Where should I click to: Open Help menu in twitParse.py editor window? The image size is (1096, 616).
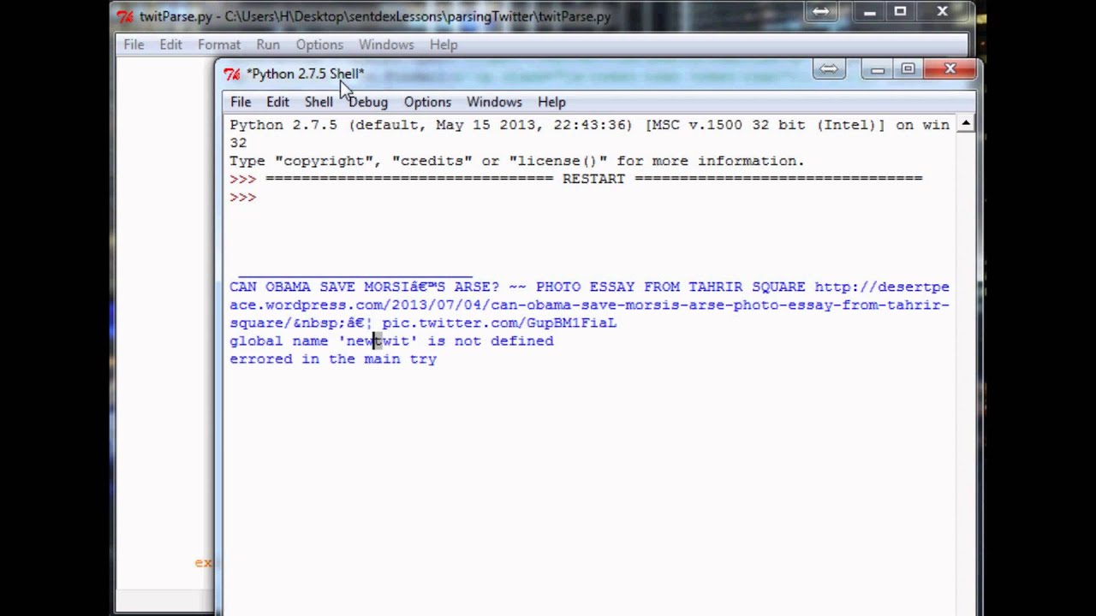(x=444, y=44)
